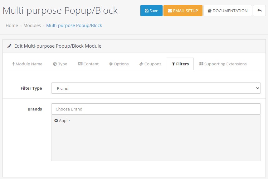Image resolution: width=268 pixels, height=179 pixels.
Task: Click the back arrow icon button
Action: coord(259,11)
